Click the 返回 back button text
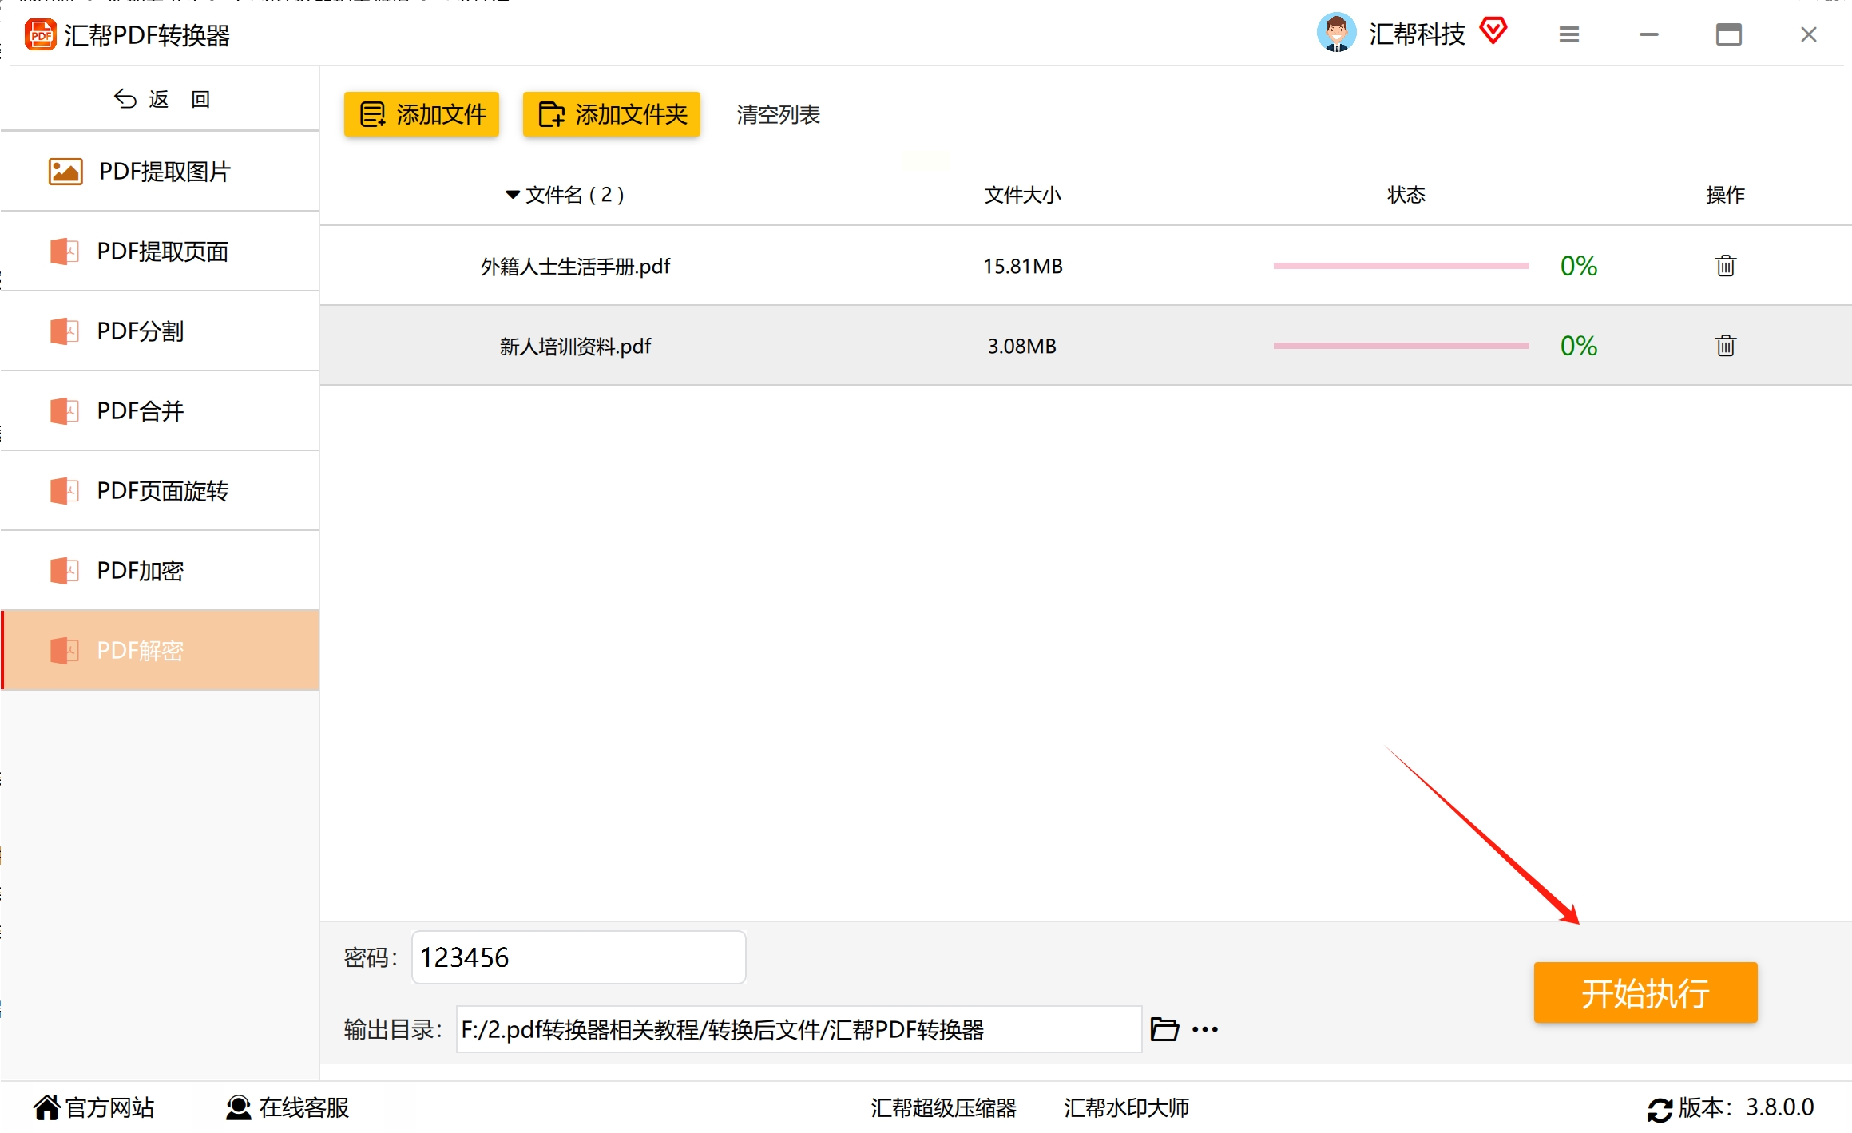The height and width of the screenshot is (1133, 1852). click(180, 99)
